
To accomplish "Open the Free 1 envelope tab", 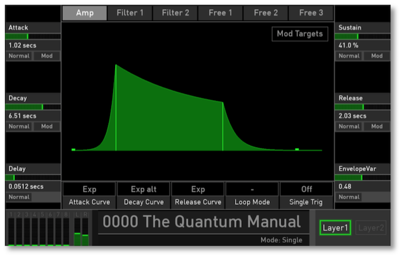I will coord(221,13).
